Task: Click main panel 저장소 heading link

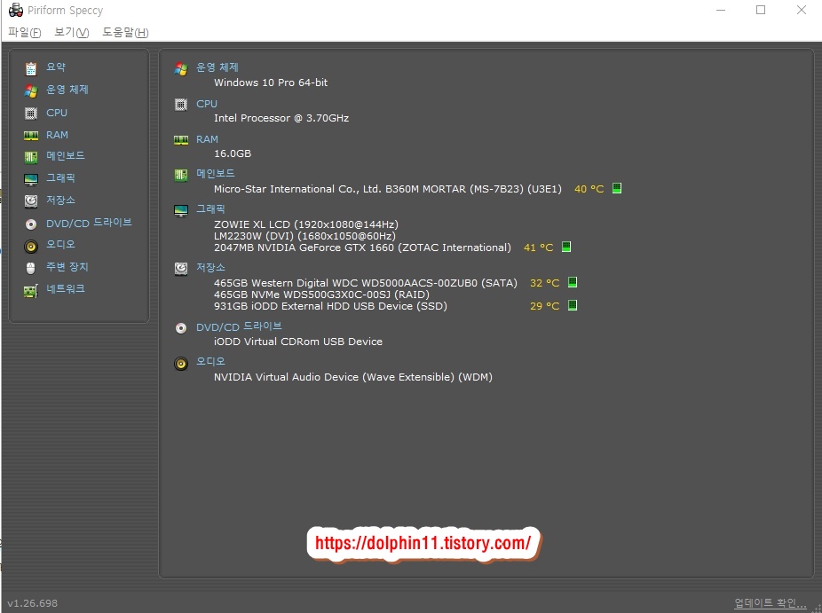Action: tap(210, 267)
